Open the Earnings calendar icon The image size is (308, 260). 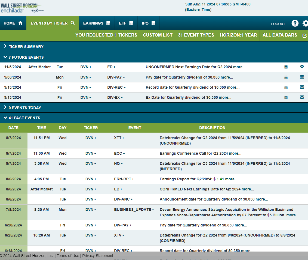108,23
